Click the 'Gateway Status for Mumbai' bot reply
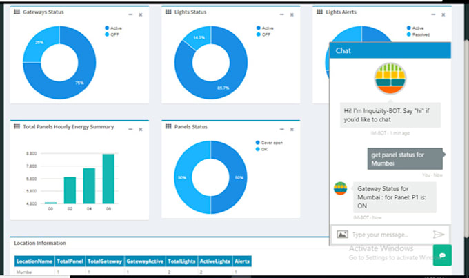469x278 pixels. click(395, 197)
